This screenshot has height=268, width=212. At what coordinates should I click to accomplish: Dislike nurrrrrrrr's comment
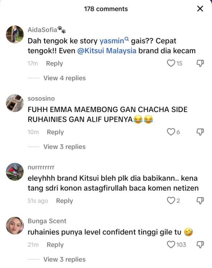click(x=200, y=201)
